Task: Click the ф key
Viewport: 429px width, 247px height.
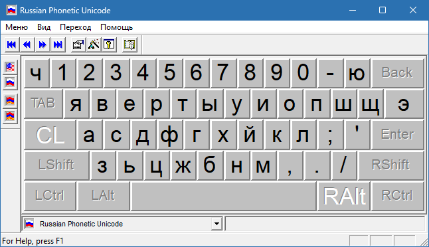Action: click(x=170, y=135)
